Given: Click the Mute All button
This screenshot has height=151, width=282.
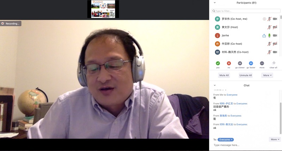Looking at the screenshot, I should click(x=224, y=75).
